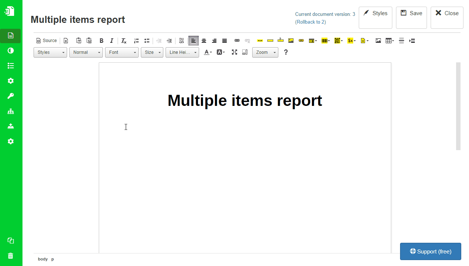Toggle Source code view

tap(46, 41)
